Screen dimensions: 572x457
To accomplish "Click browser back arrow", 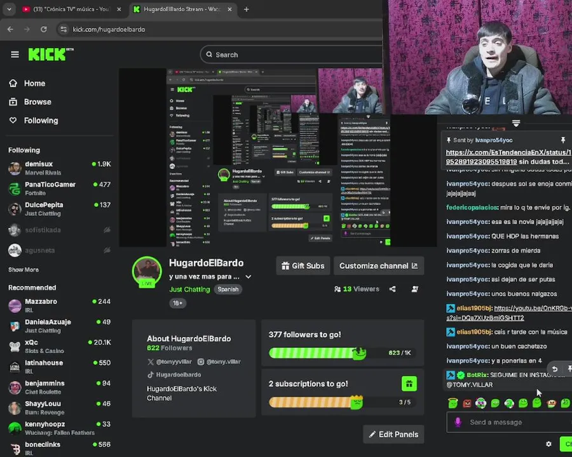I will click(10, 29).
